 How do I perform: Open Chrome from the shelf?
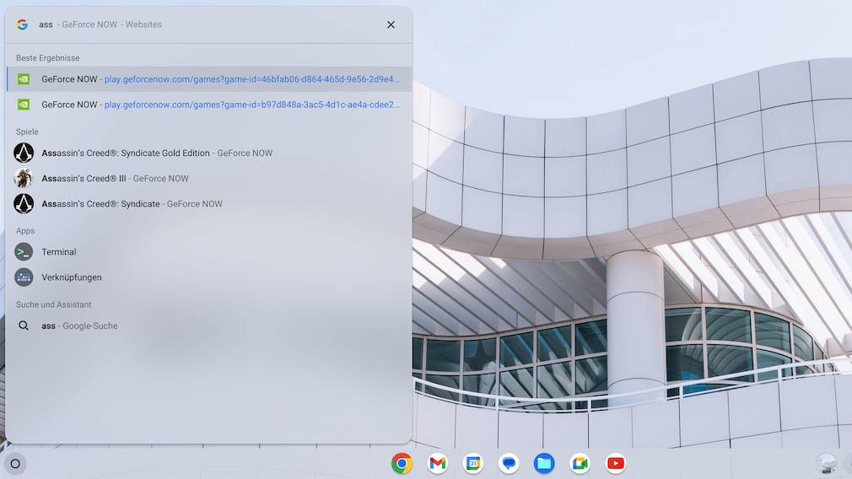(x=402, y=463)
